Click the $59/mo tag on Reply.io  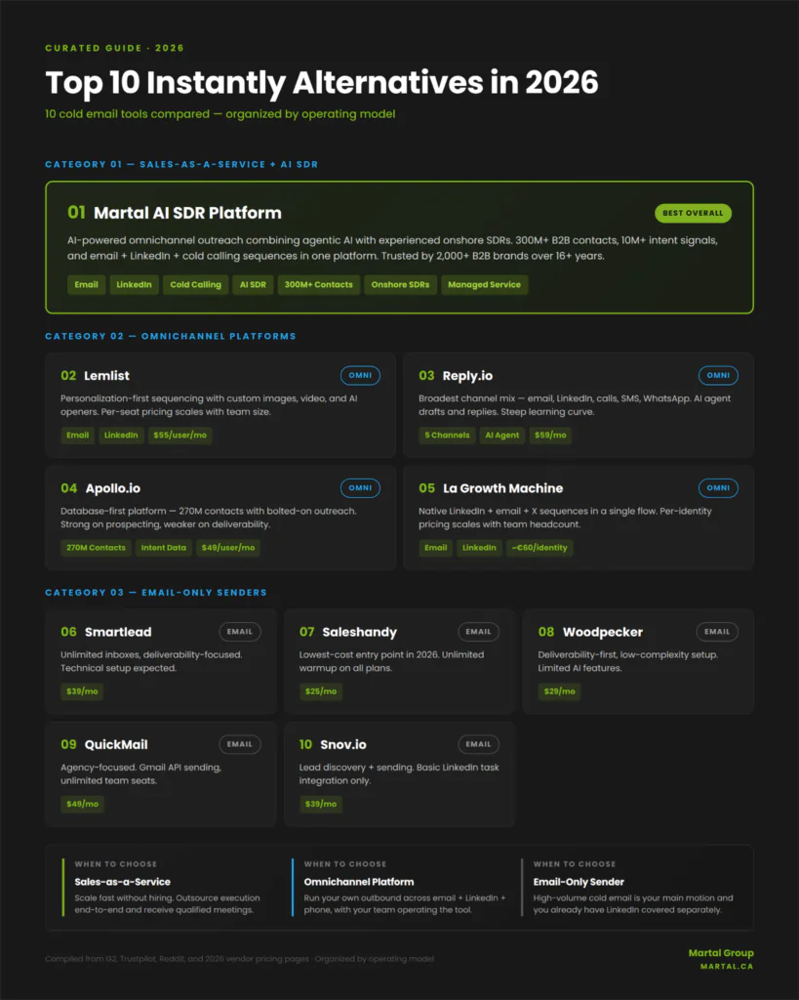pos(550,435)
